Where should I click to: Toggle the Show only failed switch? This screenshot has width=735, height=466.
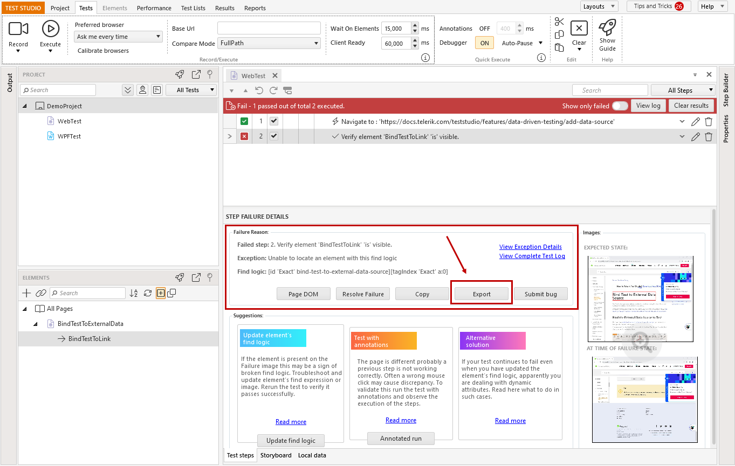click(620, 106)
